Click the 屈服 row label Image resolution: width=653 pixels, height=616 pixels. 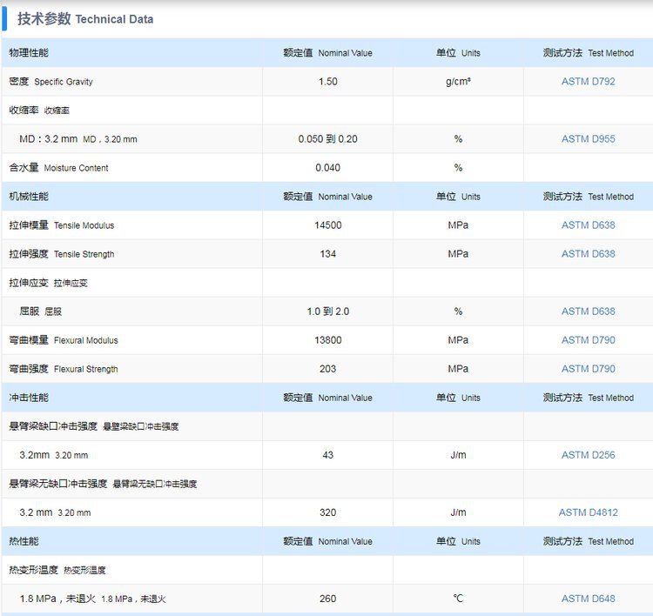click(x=40, y=311)
